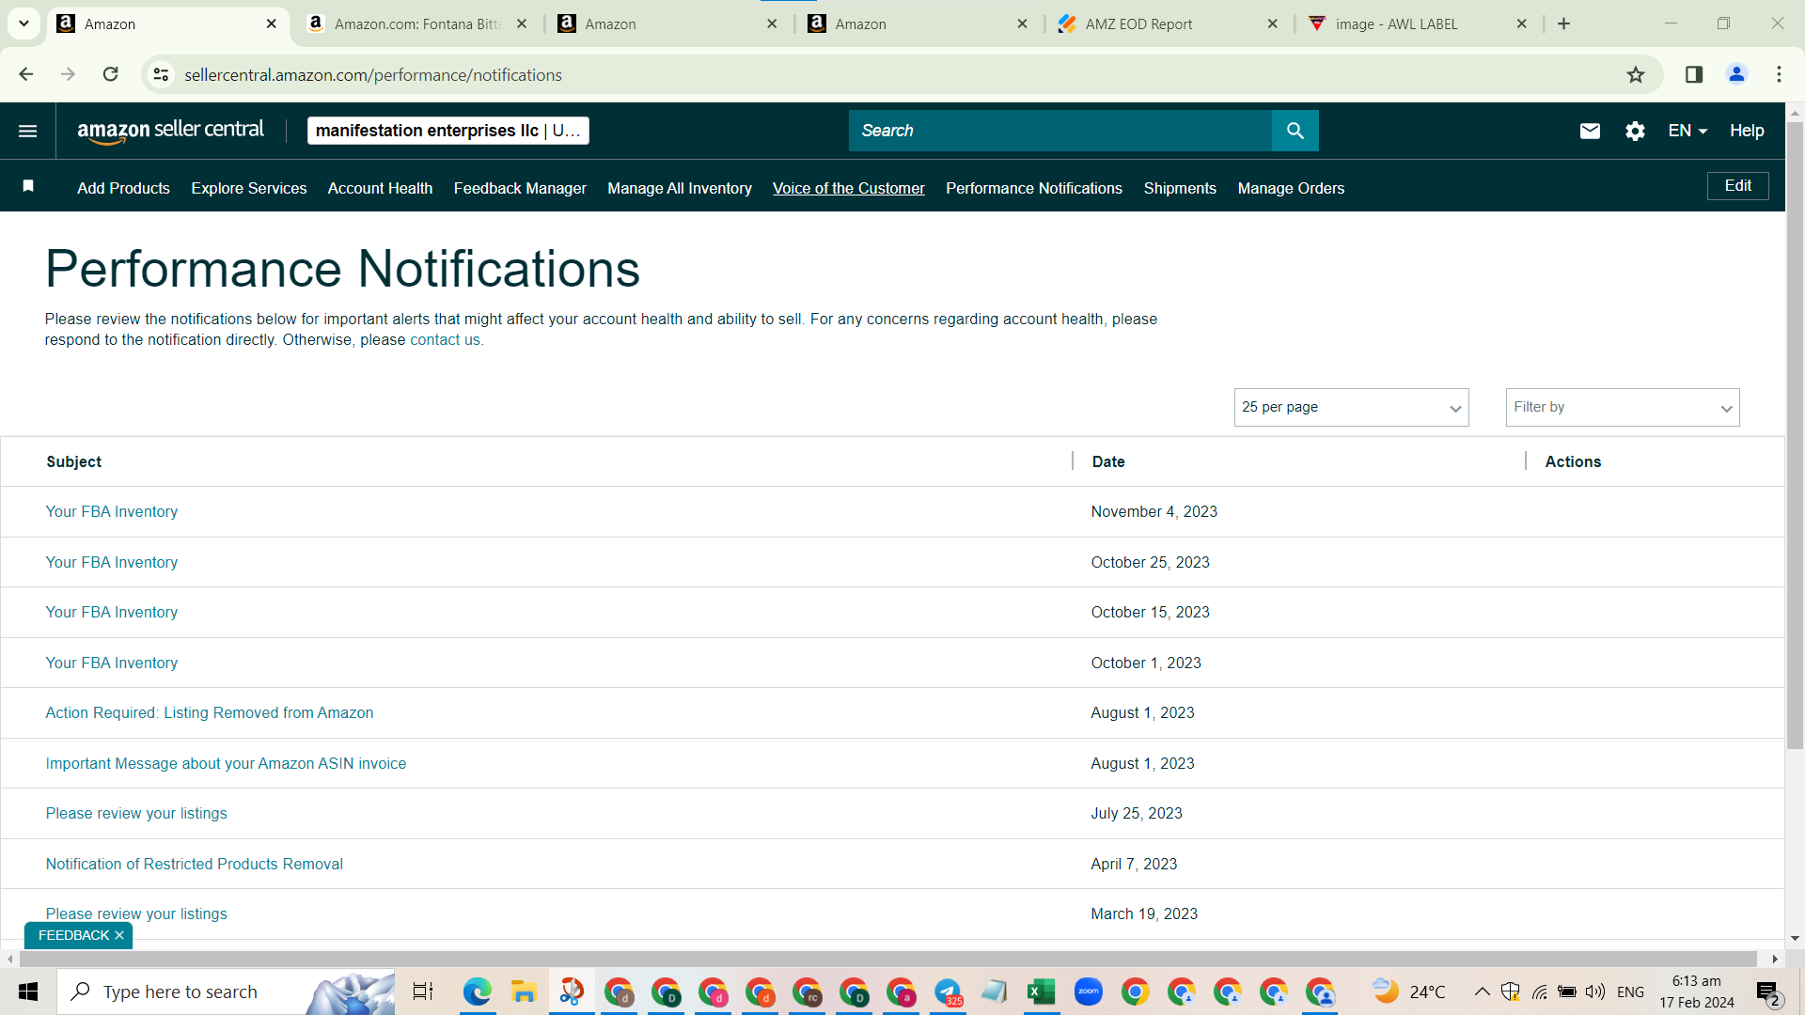Open FBA Inventory notification from October 1, 2023
Screen dimensions: 1805x1015
[x=112, y=663]
